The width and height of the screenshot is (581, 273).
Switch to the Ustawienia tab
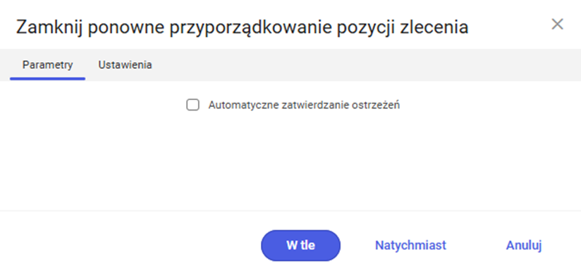[125, 65]
